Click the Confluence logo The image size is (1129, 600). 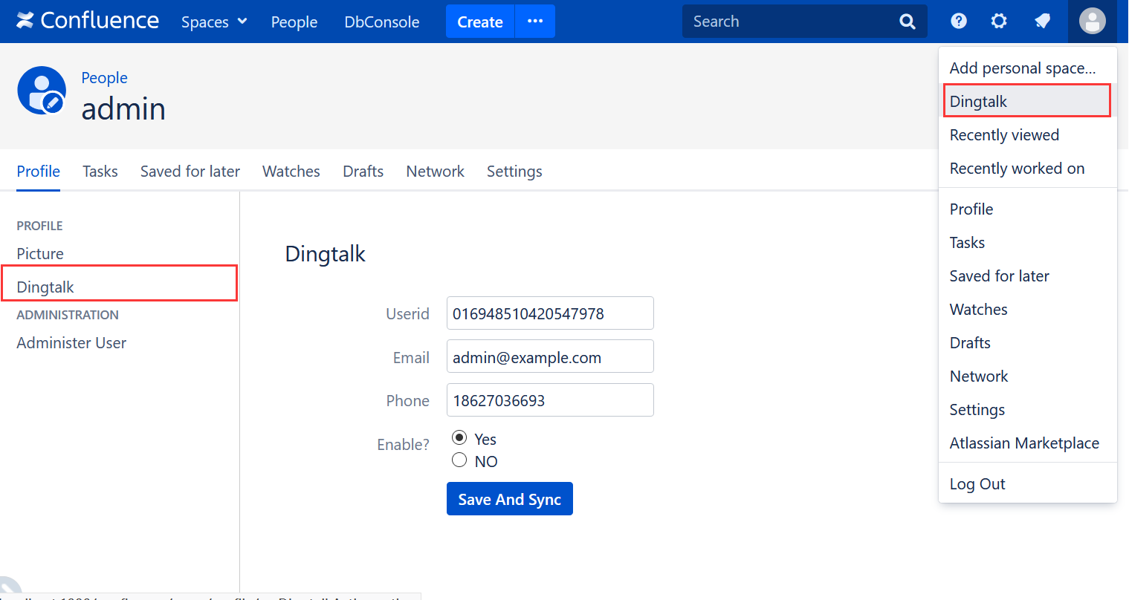[x=88, y=21]
